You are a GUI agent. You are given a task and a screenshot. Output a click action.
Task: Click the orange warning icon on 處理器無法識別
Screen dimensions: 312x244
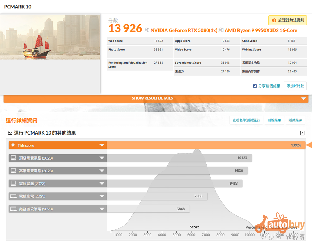[x=274, y=21]
